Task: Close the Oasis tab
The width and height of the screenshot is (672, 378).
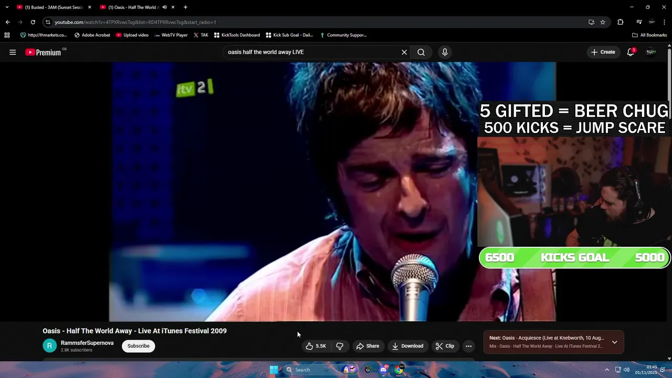Action: pos(173,7)
